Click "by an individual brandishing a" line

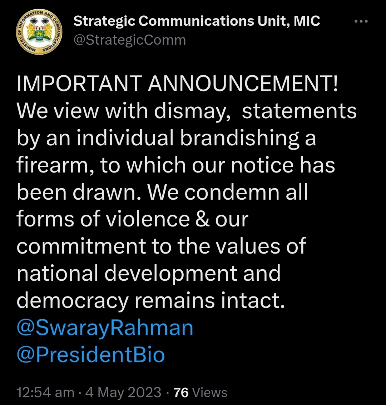point(166,139)
